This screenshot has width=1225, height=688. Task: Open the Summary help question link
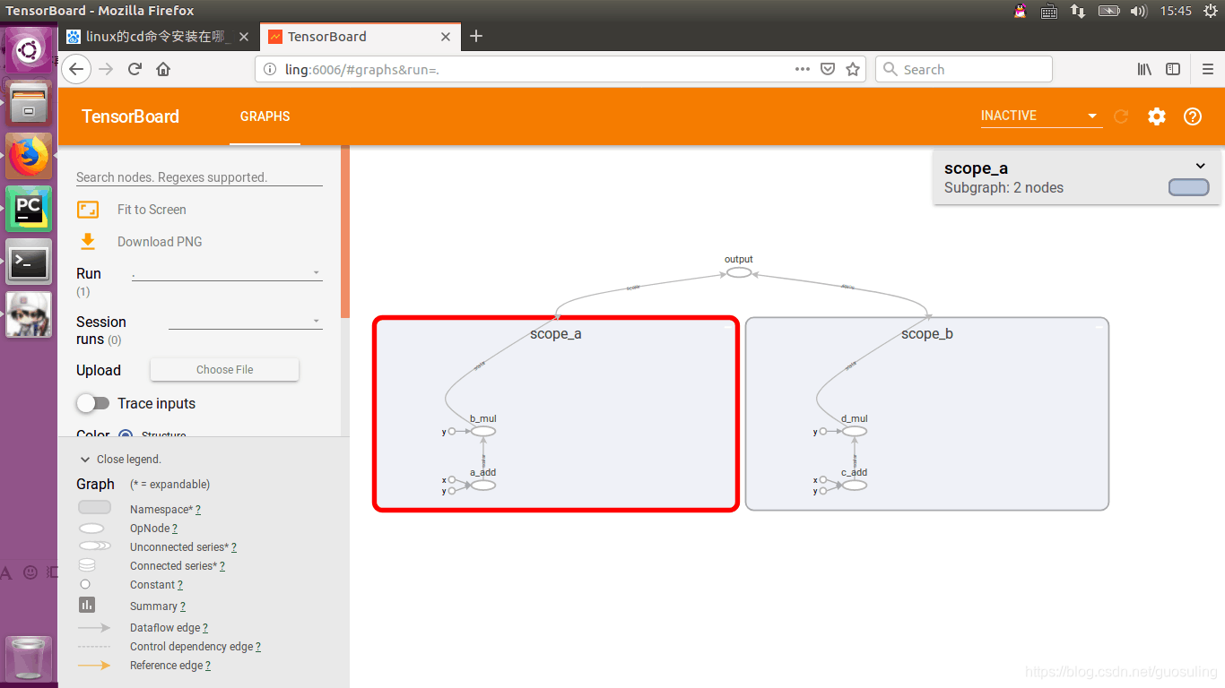(183, 606)
